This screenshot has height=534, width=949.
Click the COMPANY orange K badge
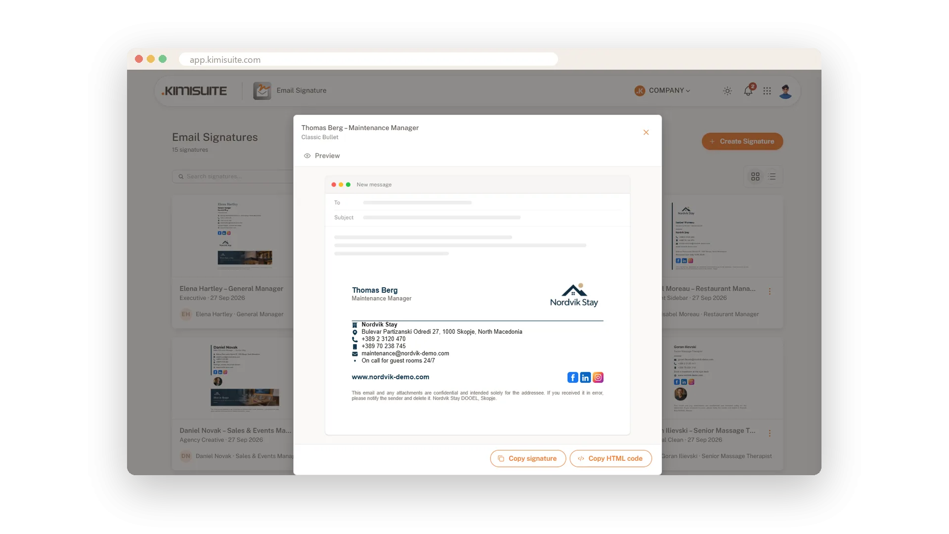[640, 91]
